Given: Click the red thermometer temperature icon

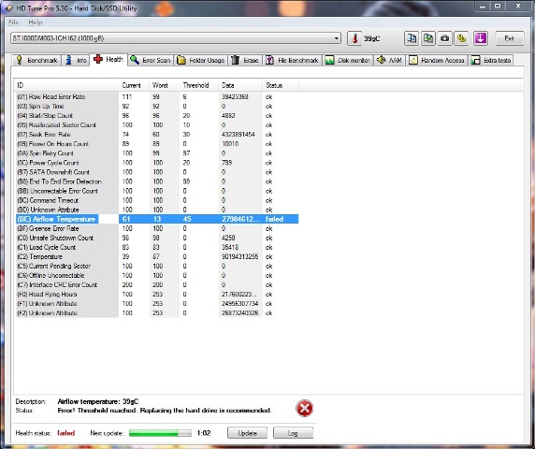Looking at the screenshot, I should [x=354, y=38].
